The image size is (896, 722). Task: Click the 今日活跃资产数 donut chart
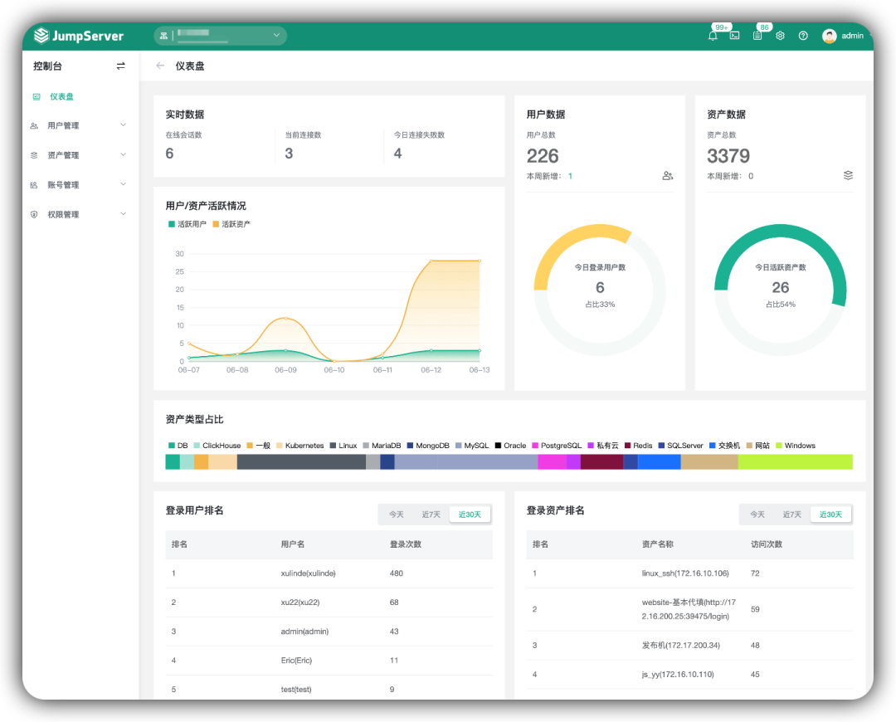click(781, 290)
